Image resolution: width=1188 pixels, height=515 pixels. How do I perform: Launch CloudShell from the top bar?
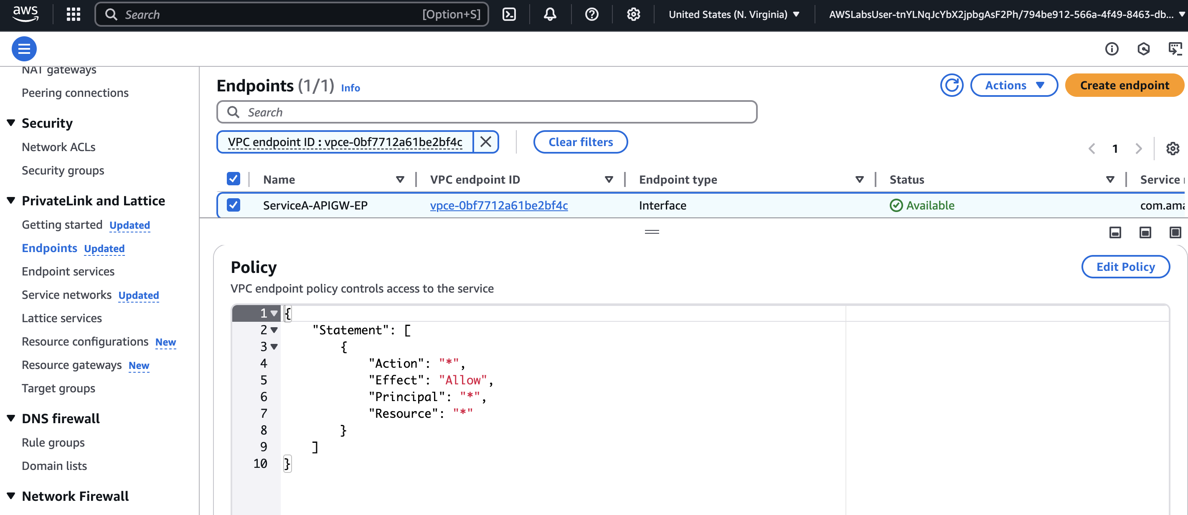click(x=509, y=14)
